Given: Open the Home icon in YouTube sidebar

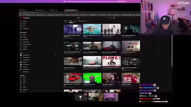Looking at the screenshot, I should (x=21, y=21).
